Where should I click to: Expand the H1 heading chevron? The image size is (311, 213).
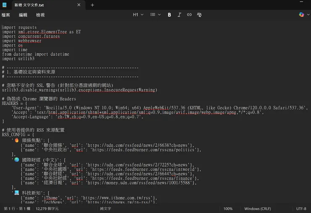click(142, 15)
